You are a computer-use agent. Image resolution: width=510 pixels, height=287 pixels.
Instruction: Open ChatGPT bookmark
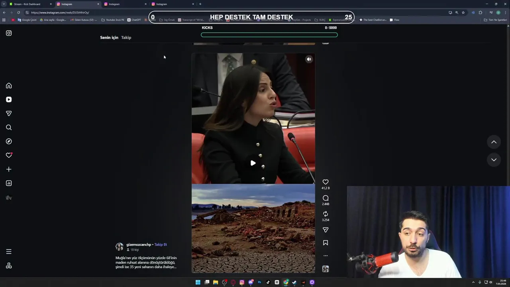pyautogui.click(x=134, y=20)
